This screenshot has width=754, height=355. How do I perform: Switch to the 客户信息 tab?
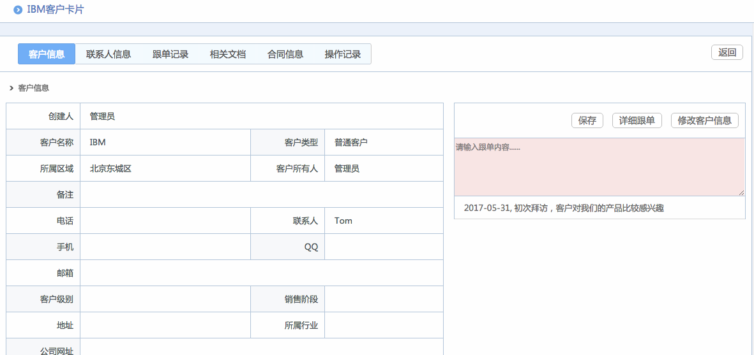(47, 54)
